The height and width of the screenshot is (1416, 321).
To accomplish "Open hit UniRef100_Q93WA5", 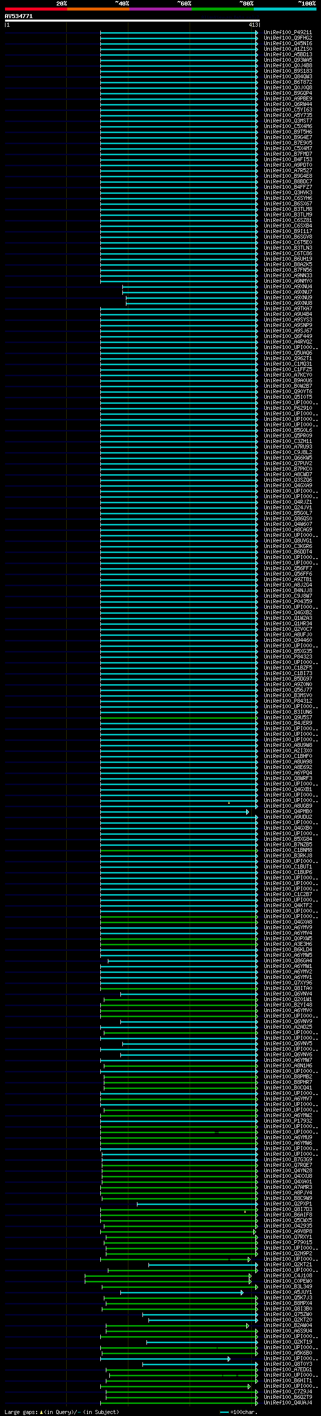I will point(287,60).
